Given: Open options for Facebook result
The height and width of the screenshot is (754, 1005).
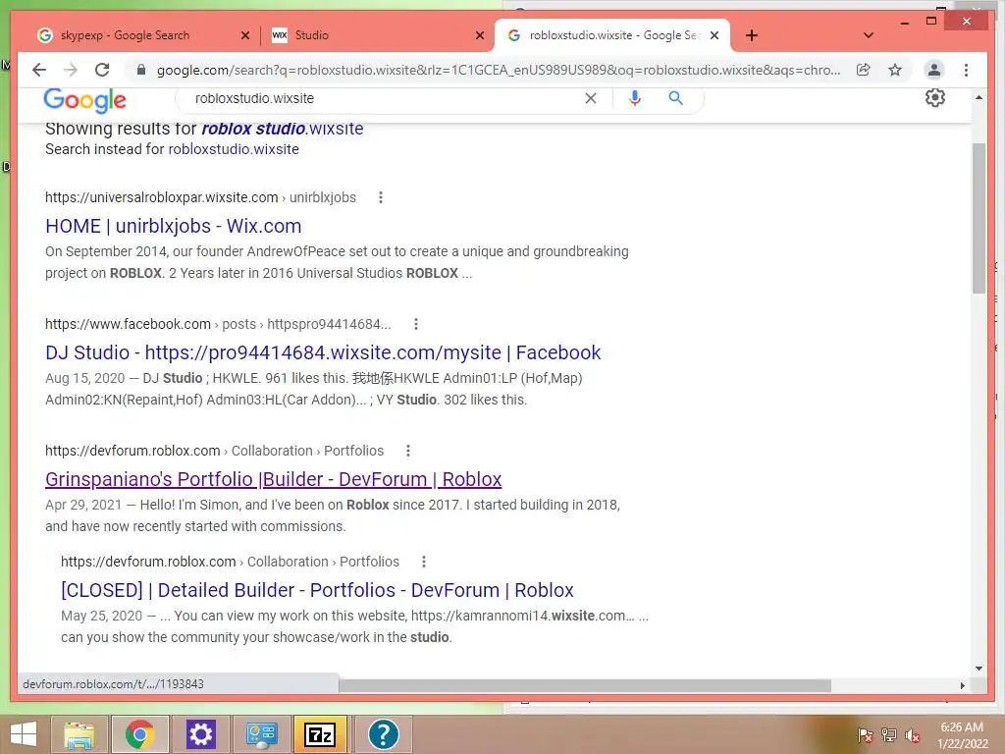Looking at the screenshot, I should tap(416, 324).
